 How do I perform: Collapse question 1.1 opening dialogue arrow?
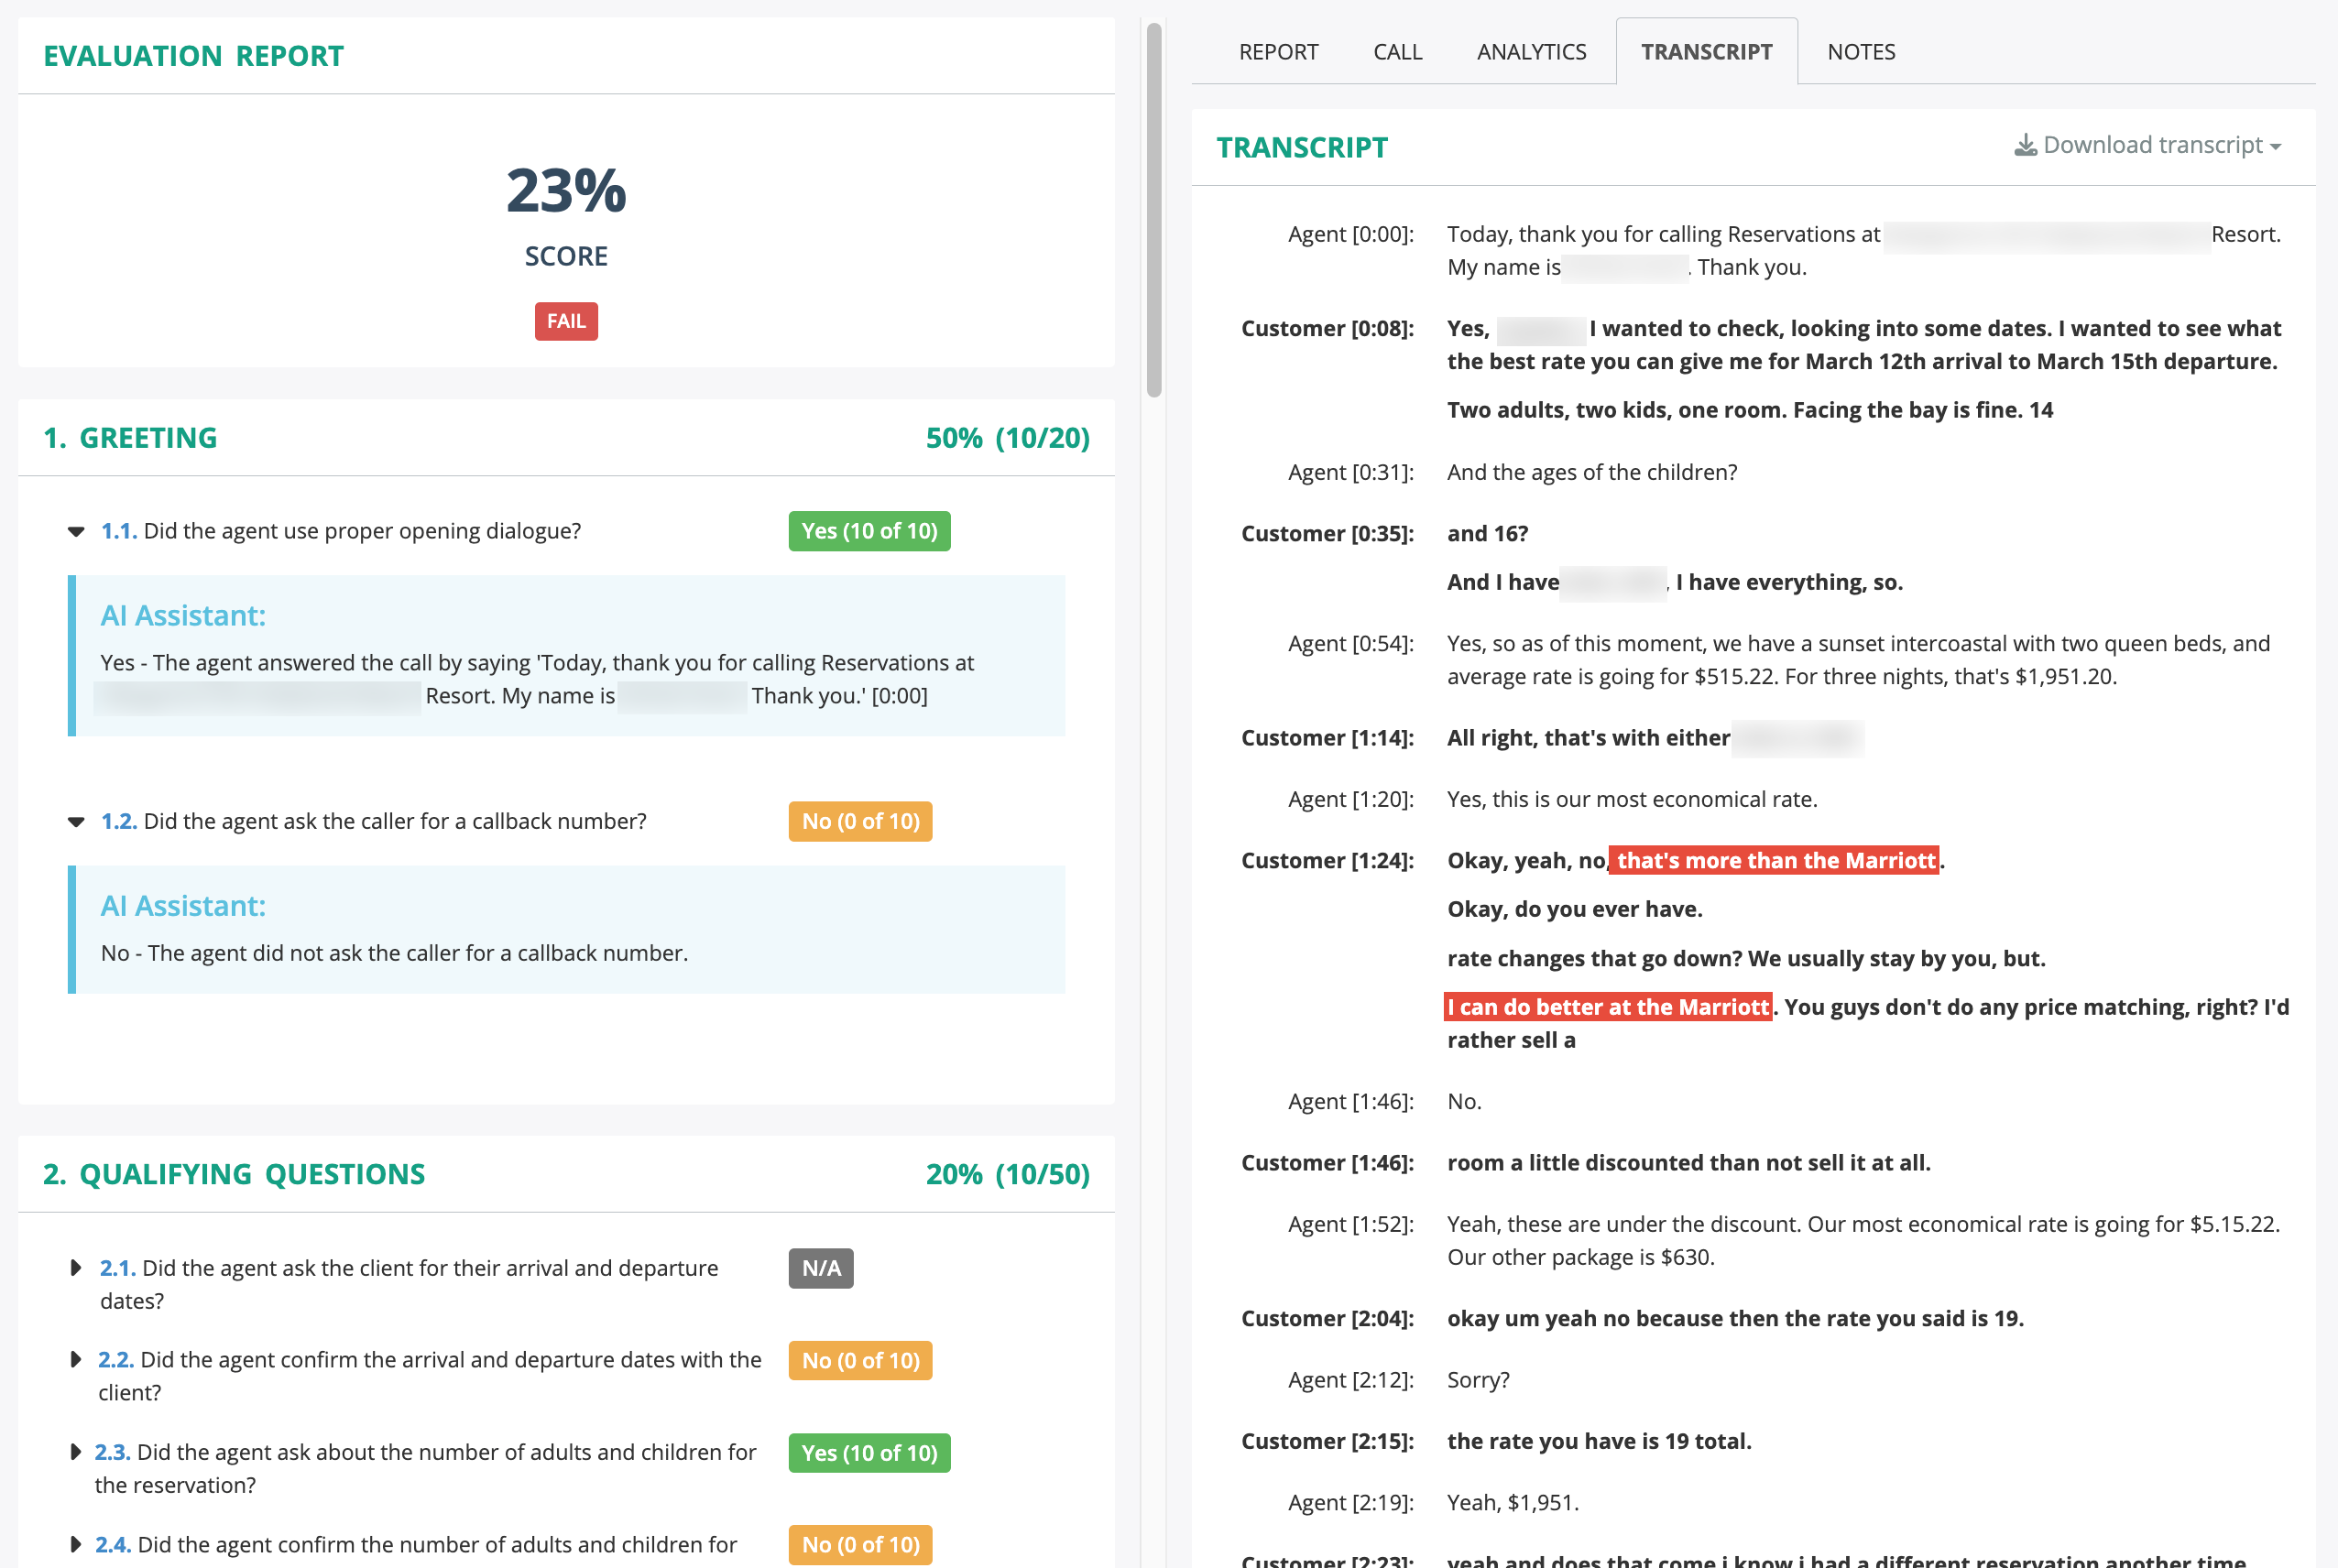(x=76, y=532)
